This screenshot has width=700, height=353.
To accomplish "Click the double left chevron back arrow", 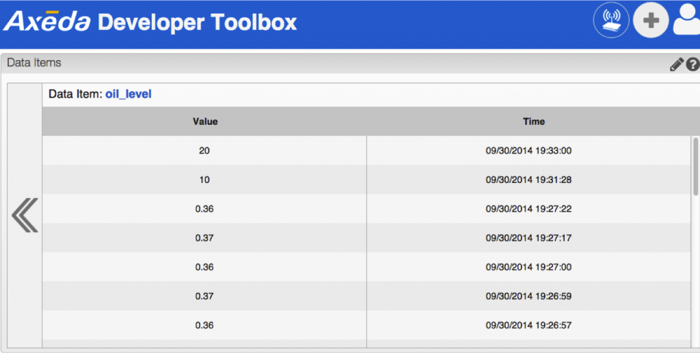I will pos(25,215).
